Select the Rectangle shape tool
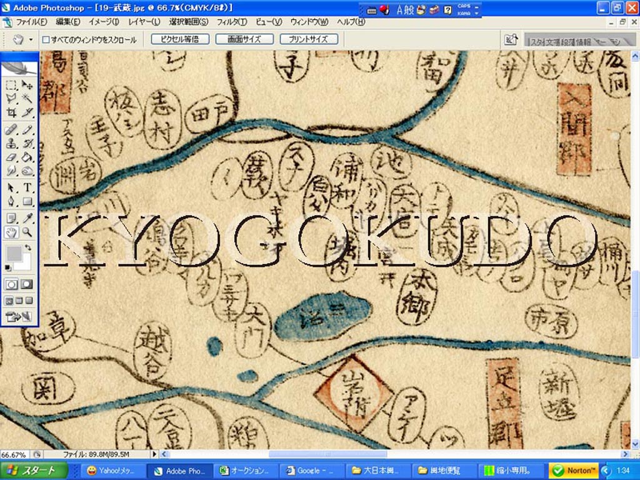Viewport: 640px width, 480px height. (27, 201)
